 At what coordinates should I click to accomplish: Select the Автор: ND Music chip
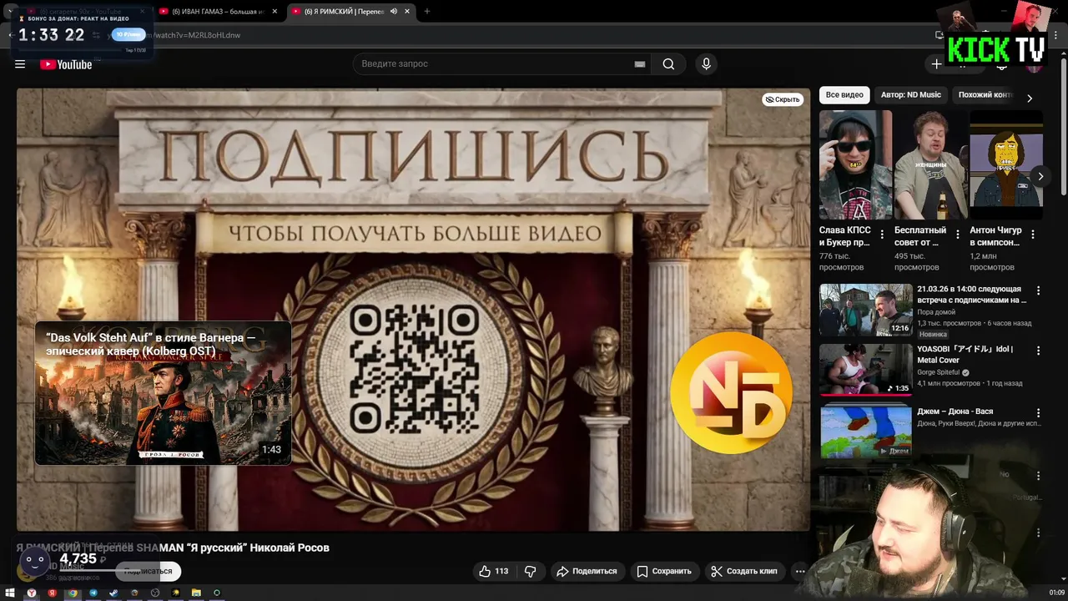[x=911, y=95]
